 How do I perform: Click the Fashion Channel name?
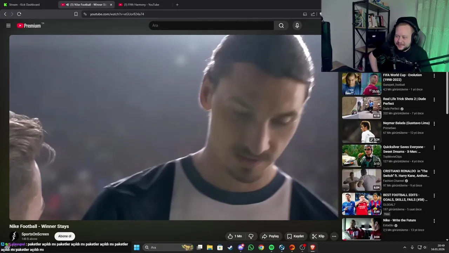pyautogui.click(x=393, y=181)
